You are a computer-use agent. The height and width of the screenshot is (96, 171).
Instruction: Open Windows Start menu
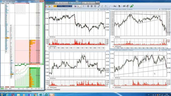click(x=2, y=95)
